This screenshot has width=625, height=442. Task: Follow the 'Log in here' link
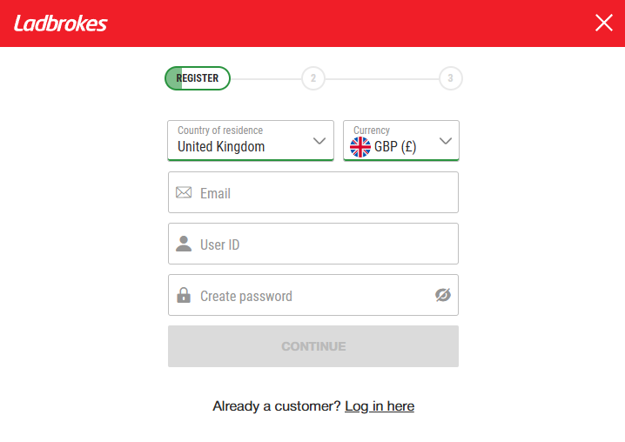[x=380, y=406]
